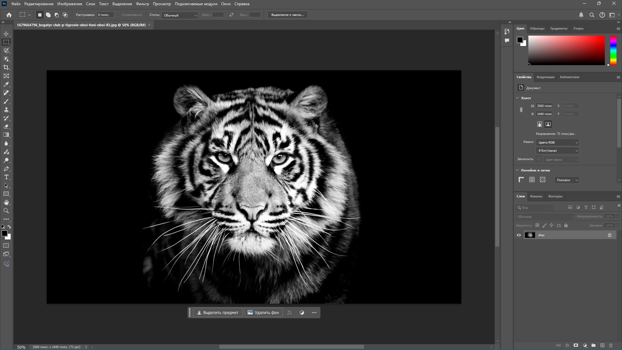
Task: Select the Crop tool
Action: [6, 67]
